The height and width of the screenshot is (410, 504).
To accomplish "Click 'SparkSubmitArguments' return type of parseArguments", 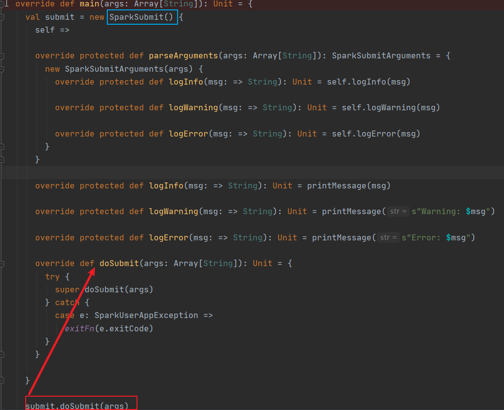I will tap(381, 55).
